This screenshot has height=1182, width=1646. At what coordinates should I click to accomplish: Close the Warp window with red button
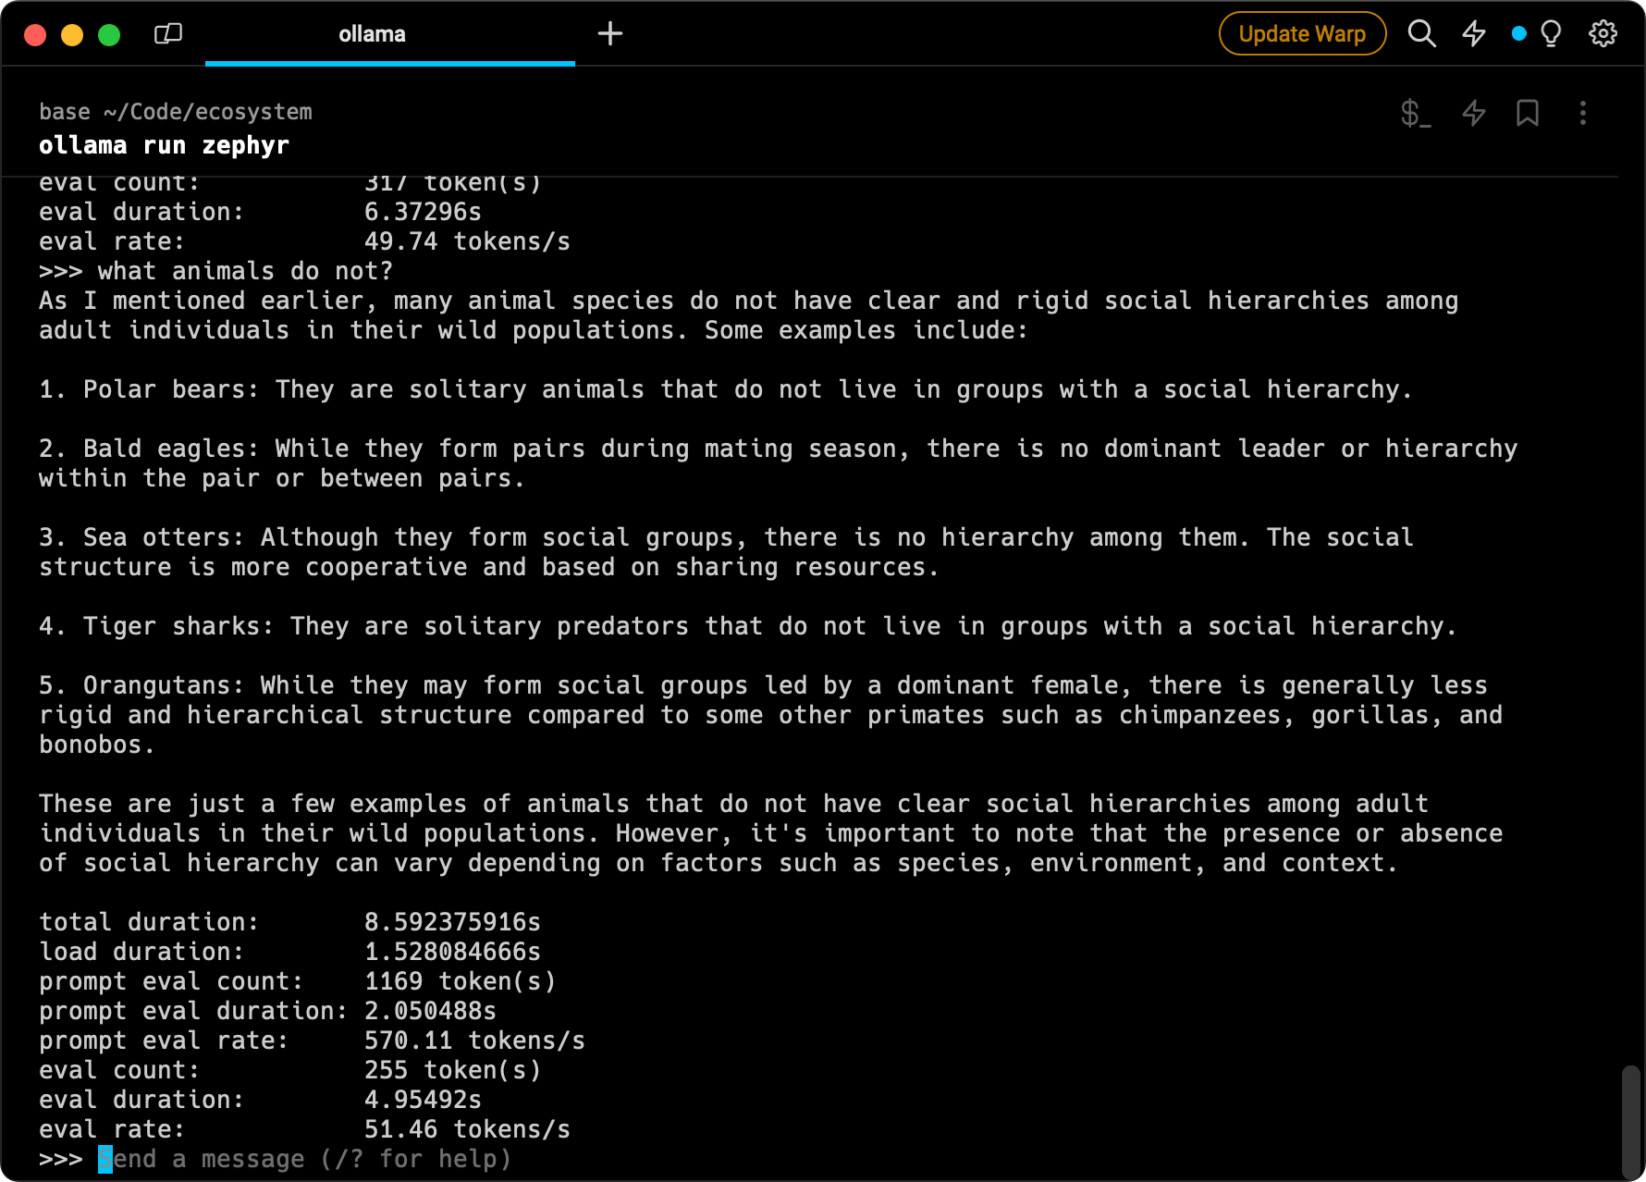35,35
